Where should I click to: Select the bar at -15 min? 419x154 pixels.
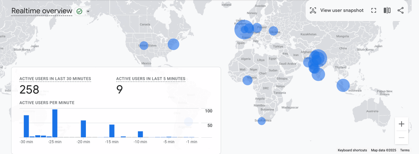(112, 131)
